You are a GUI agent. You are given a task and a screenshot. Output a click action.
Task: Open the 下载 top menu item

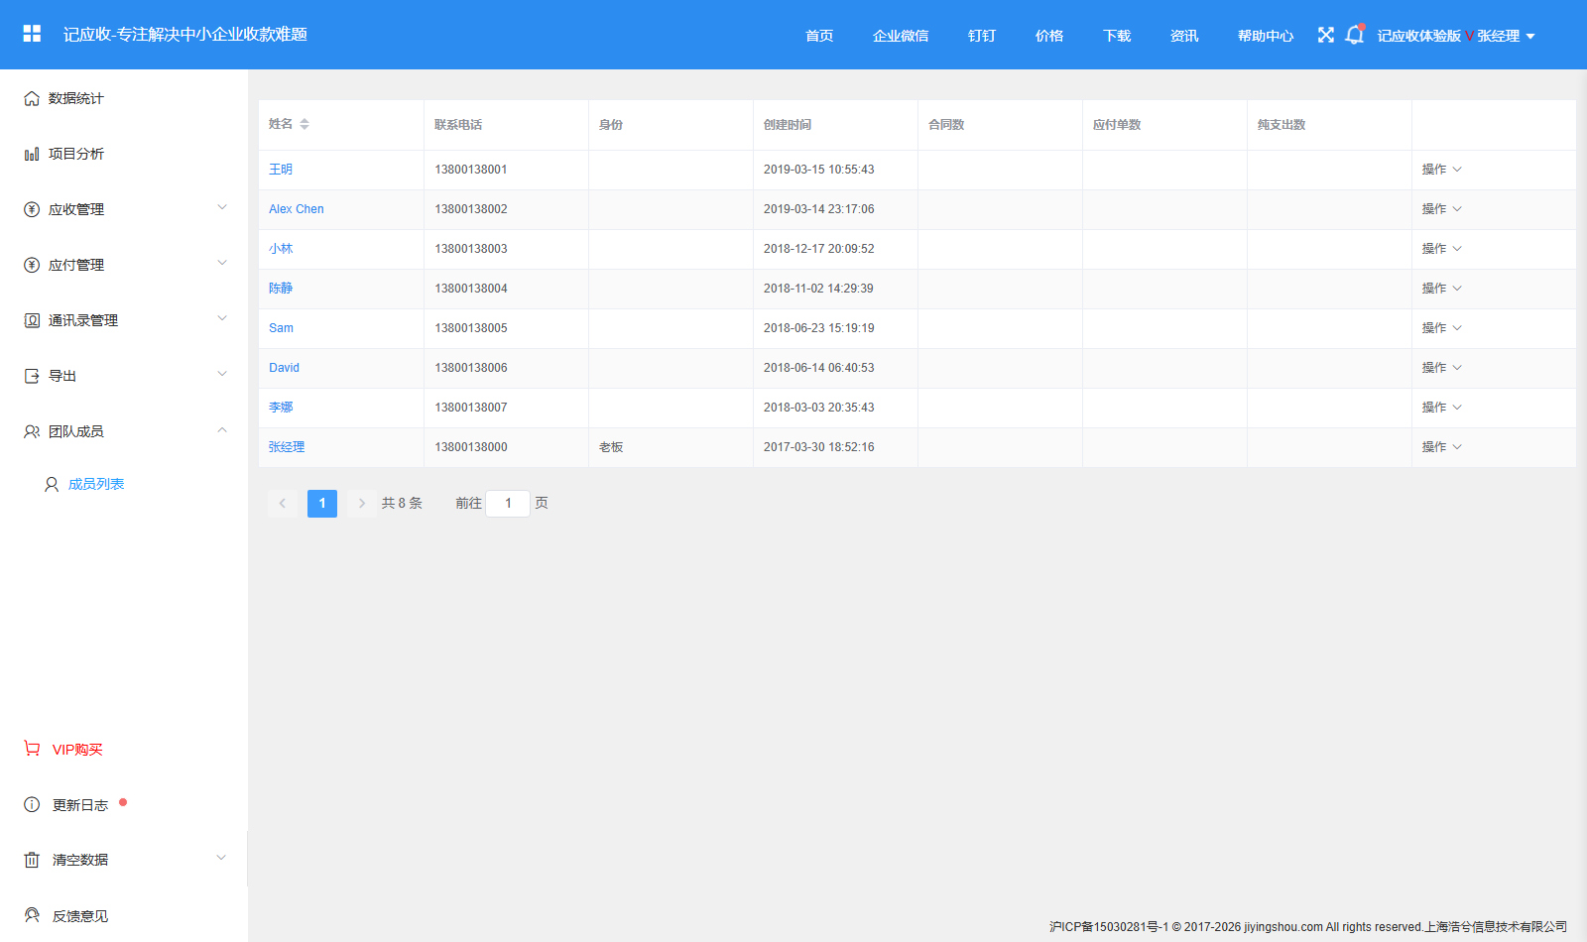[1117, 36]
